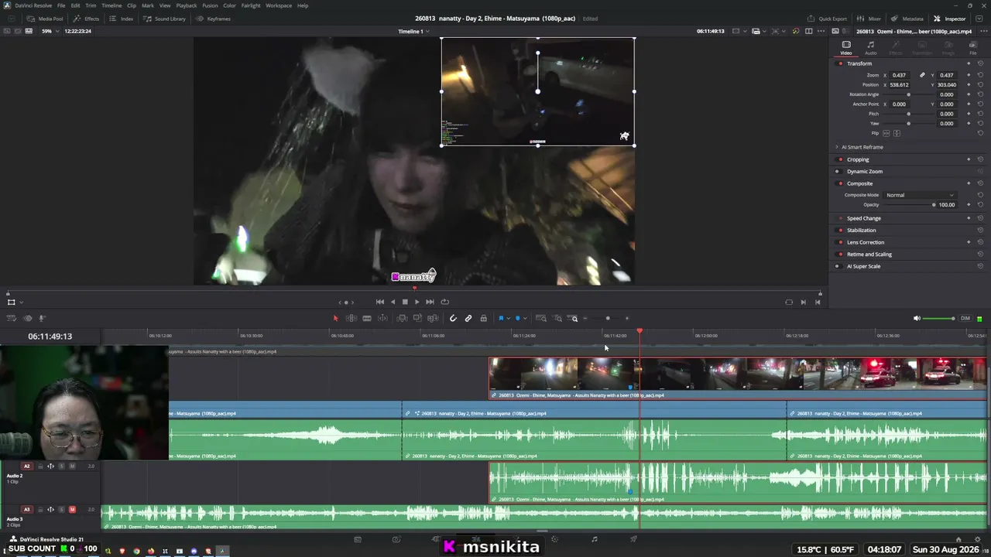Toggle the Position Lock padlock icon
This screenshot has width=991, height=557.
pos(484,318)
